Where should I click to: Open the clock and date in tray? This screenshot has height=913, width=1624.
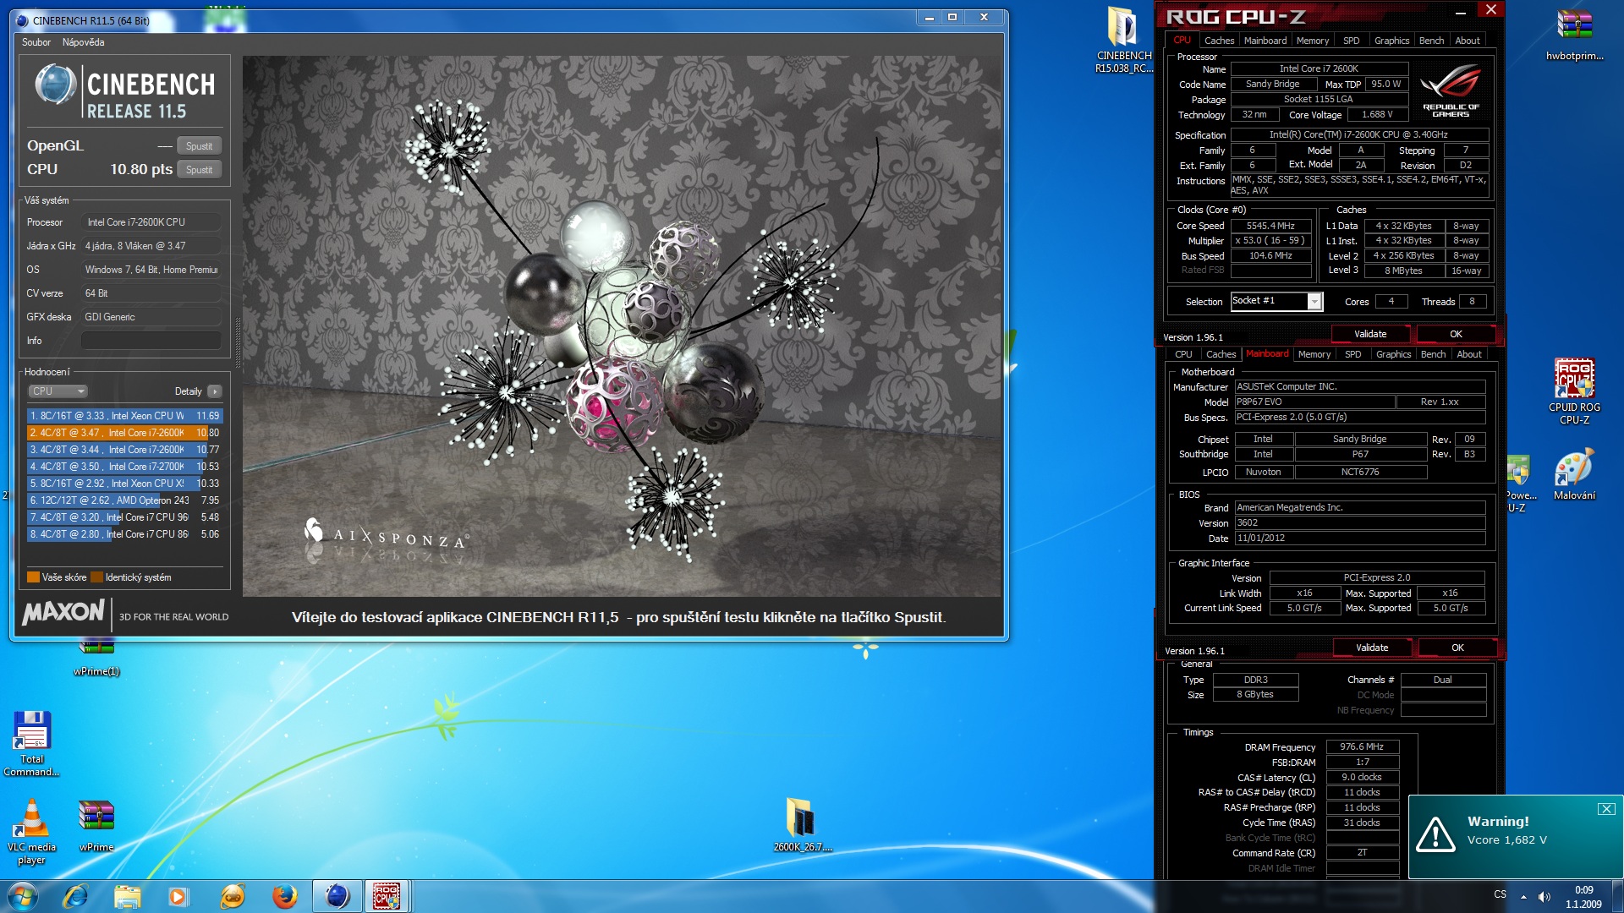(x=1583, y=896)
